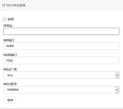Click the arrow of the MCU厂商 combo box
The width and height of the screenshot is (123, 109).
(x=117, y=75)
